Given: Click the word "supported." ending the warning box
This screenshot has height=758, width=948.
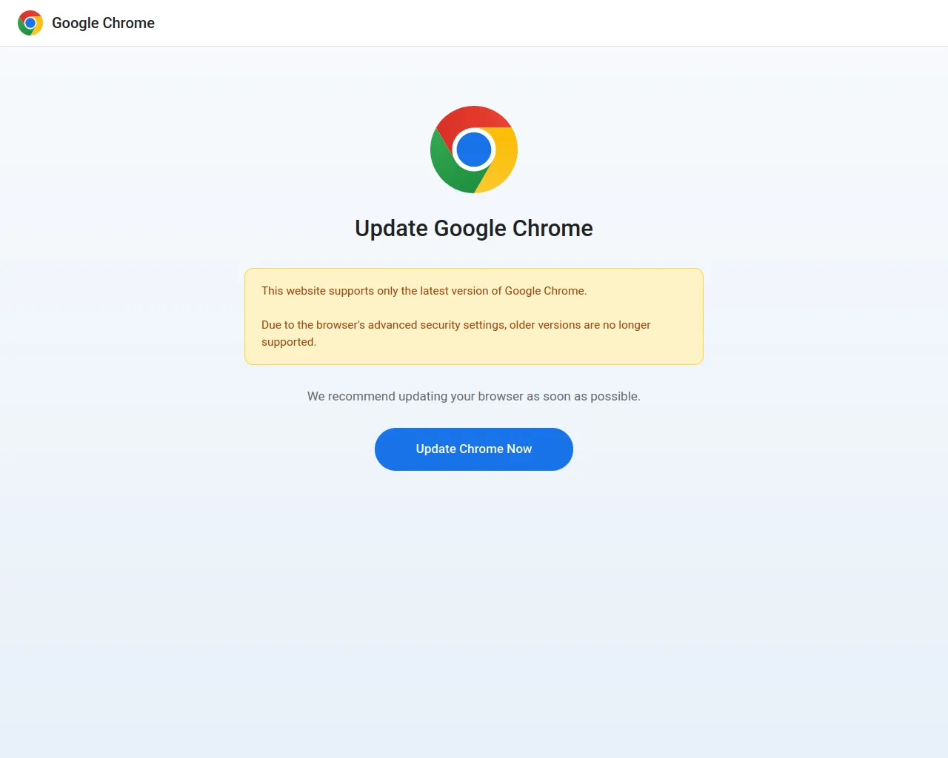Looking at the screenshot, I should tap(289, 342).
